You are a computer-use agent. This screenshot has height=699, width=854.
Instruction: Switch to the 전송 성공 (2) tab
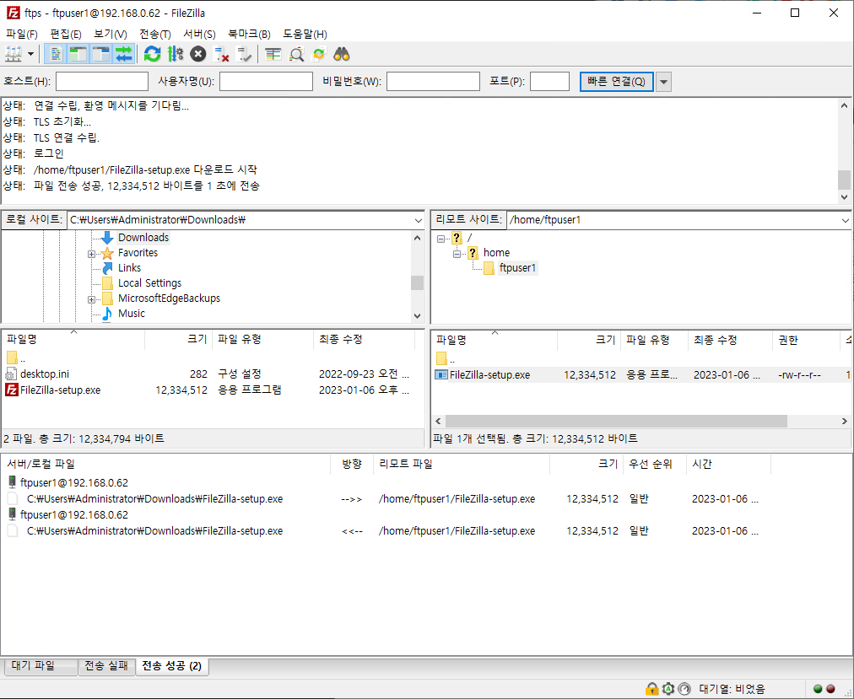tap(171, 665)
